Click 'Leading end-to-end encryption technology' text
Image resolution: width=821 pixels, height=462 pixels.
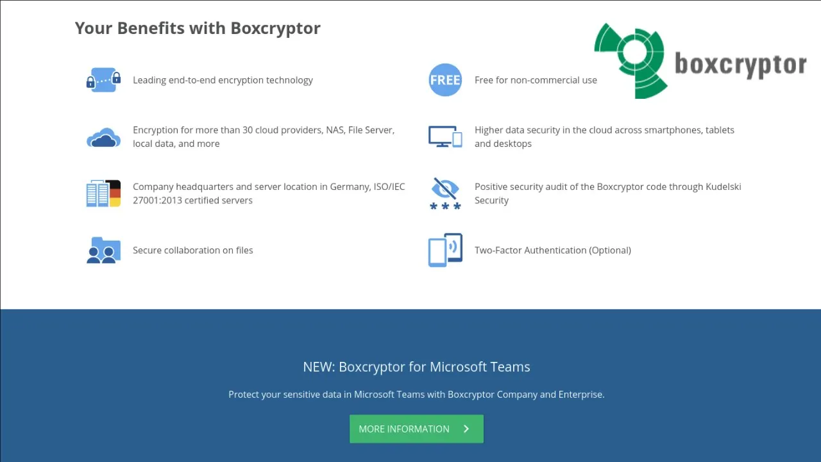[x=223, y=80]
